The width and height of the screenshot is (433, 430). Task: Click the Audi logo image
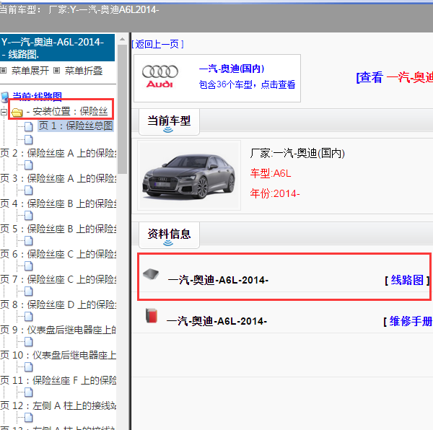(160, 76)
